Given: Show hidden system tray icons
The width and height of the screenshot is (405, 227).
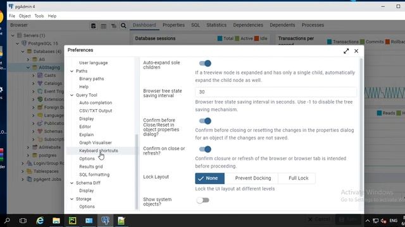Looking at the screenshot, I should pyautogui.click(x=368, y=221).
